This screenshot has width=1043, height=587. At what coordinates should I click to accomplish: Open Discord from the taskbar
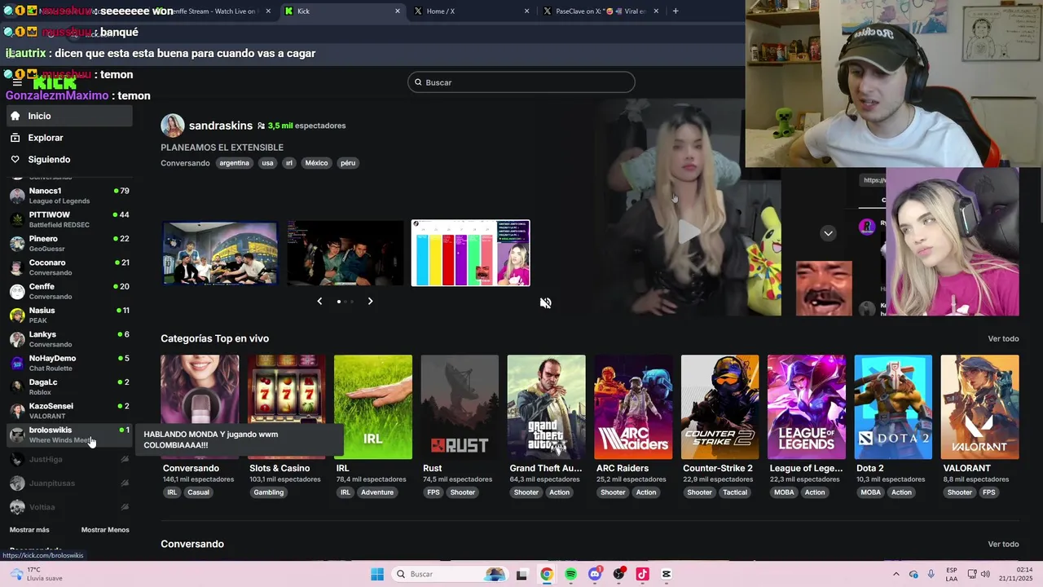(x=595, y=574)
